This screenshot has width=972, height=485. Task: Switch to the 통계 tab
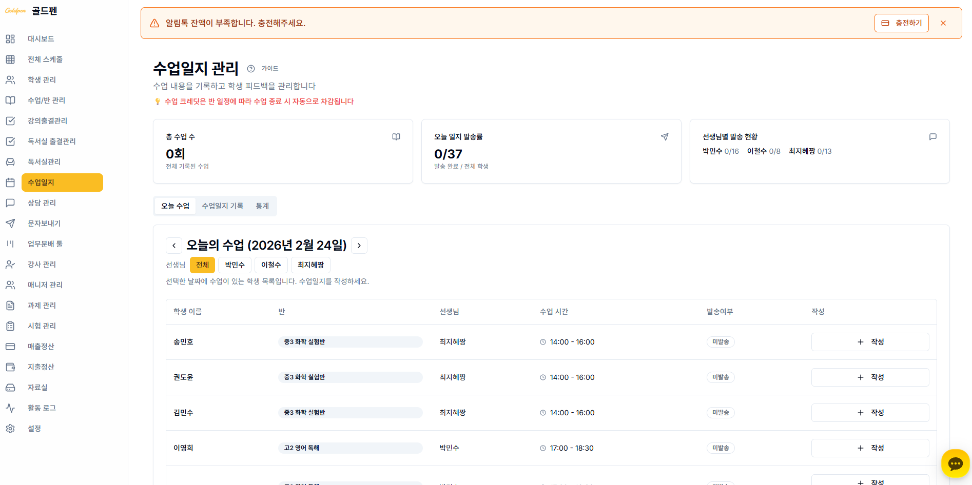tap(262, 206)
